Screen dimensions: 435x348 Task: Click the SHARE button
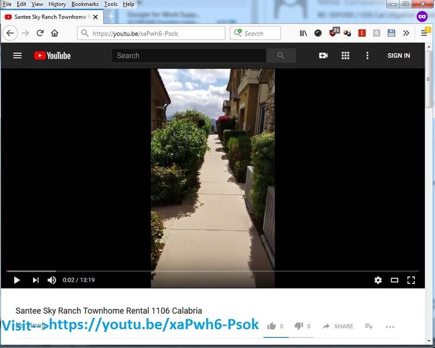coord(338,326)
